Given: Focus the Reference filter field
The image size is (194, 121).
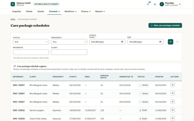Looking at the screenshot, I should [x=31, y=52].
